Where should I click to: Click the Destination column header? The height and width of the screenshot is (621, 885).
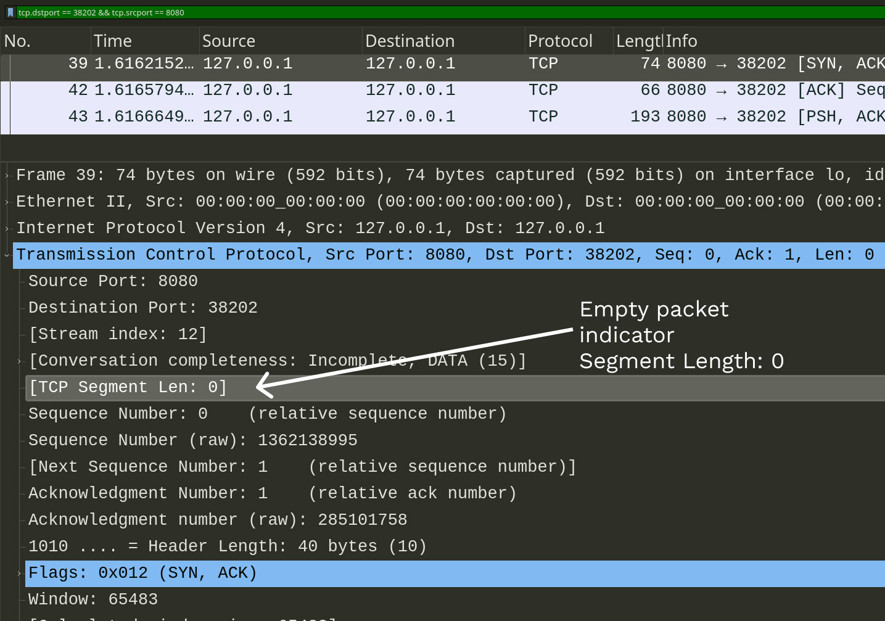tap(410, 40)
